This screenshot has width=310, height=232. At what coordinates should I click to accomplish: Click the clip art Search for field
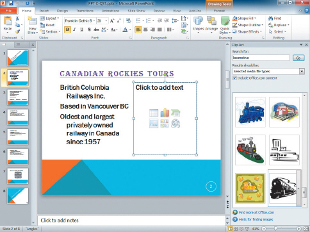(261, 58)
